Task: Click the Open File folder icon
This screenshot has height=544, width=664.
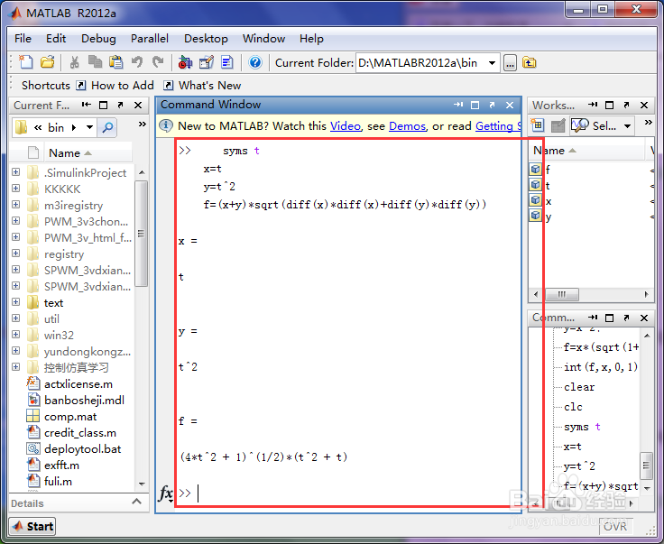Action: [48, 62]
